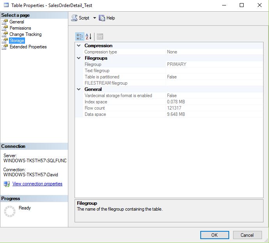
Task: Open the Extended Properties page
Action: pyautogui.click(x=28, y=47)
